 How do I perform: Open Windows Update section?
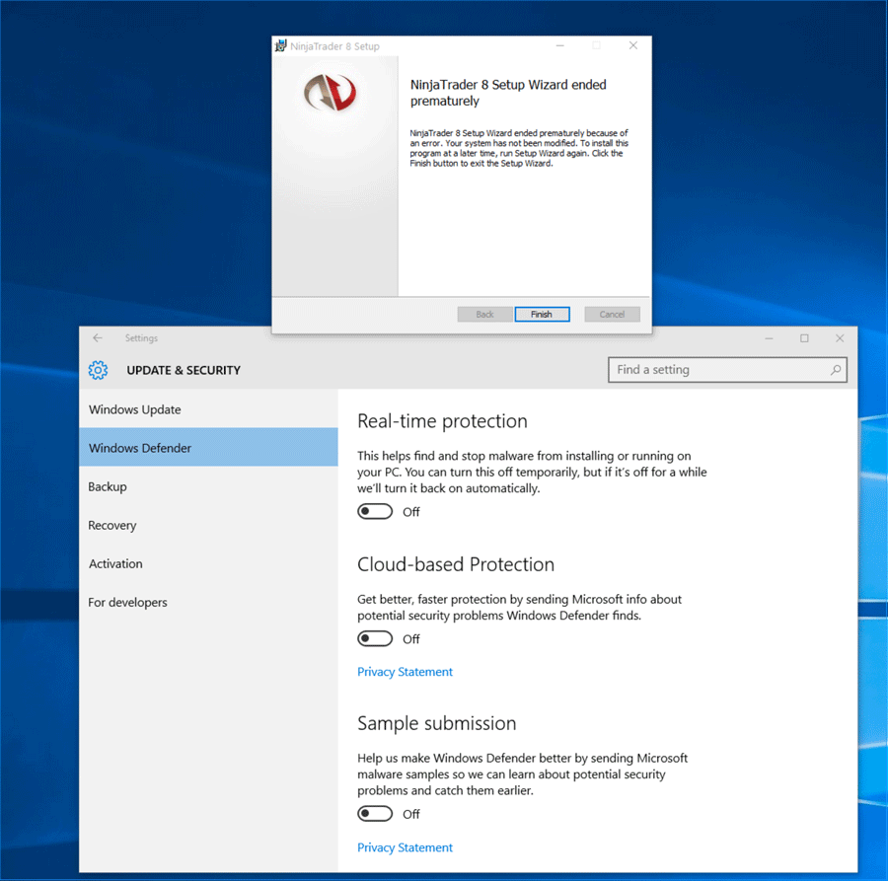(208, 409)
